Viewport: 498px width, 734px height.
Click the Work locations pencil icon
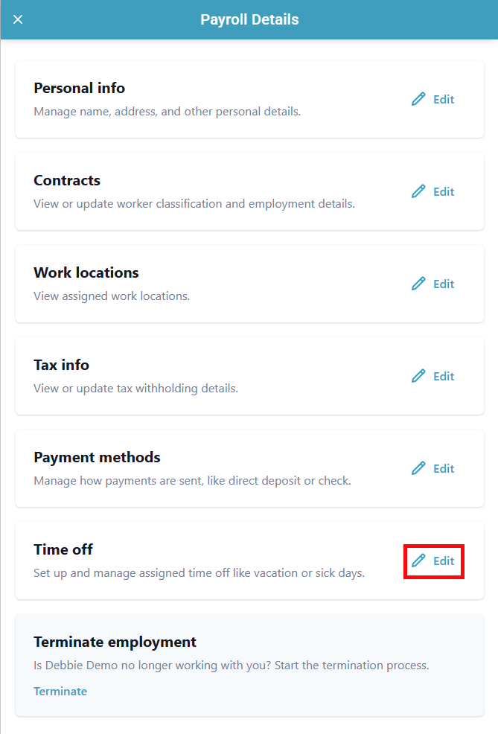(x=418, y=284)
